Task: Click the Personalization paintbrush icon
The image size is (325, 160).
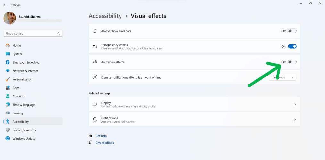Action: click(8, 79)
